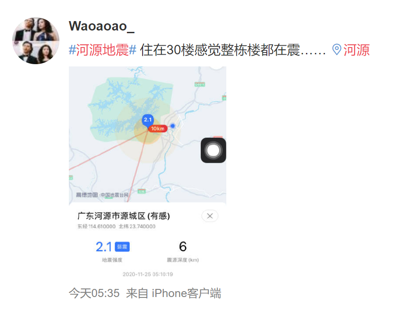Tap the blue current-location dot on map
The height and width of the screenshot is (319, 400).
pos(173,126)
